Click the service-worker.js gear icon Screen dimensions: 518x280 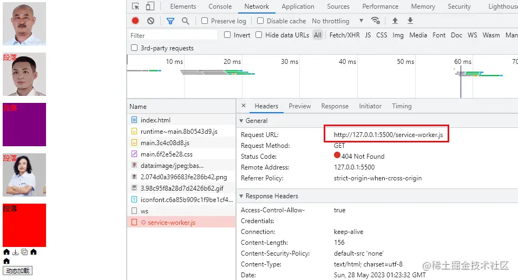click(x=143, y=223)
